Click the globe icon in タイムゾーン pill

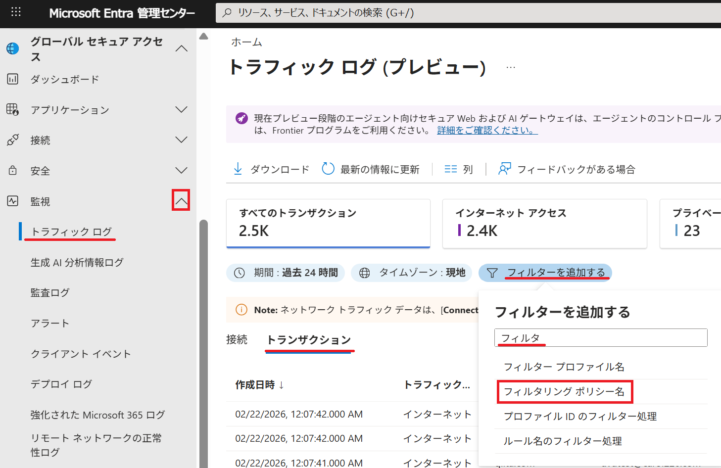[x=365, y=273]
